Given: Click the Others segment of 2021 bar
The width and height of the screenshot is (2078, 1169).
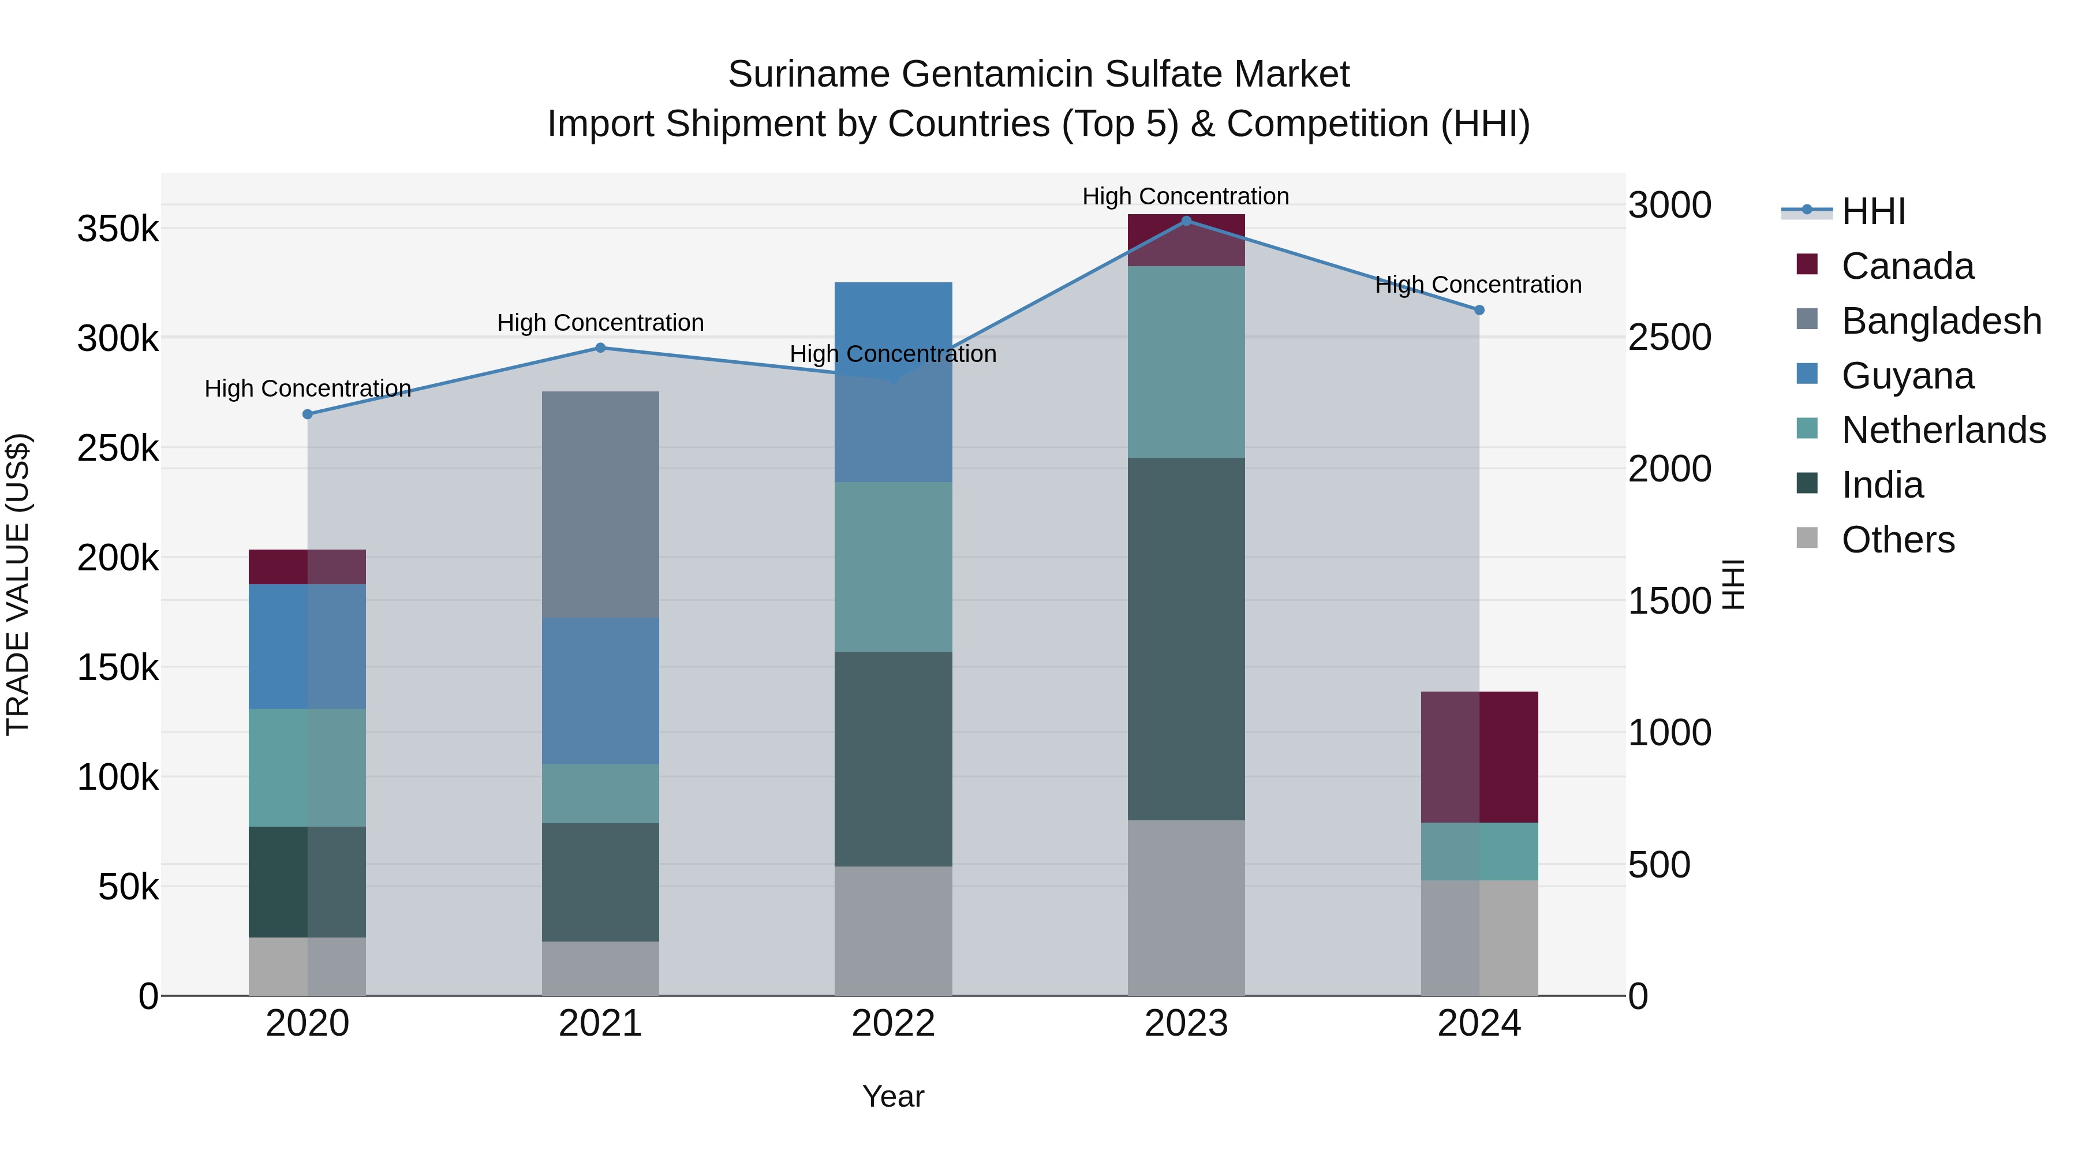Looking at the screenshot, I should click(x=600, y=968).
